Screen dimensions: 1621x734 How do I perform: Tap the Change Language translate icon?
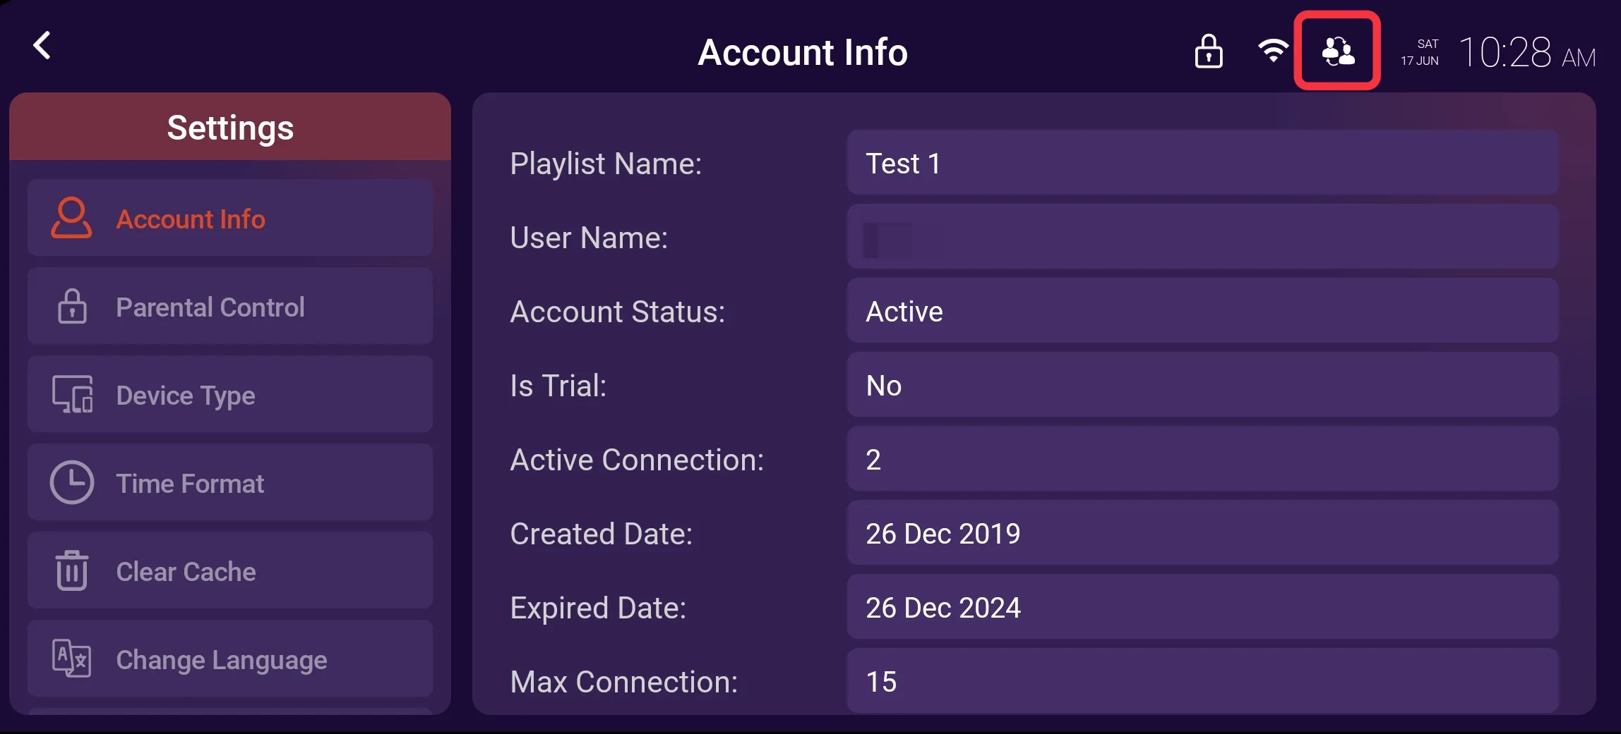[71, 659]
